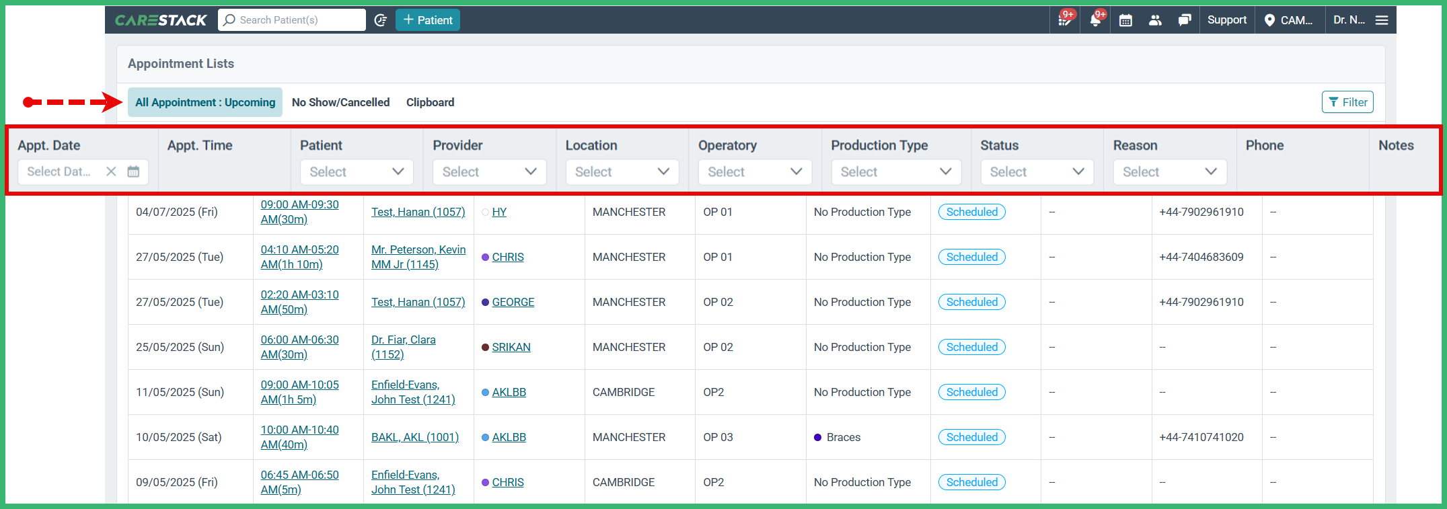Open the Support menu
1447x509 pixels.
pyautogui.click(x=1227, y=20)
